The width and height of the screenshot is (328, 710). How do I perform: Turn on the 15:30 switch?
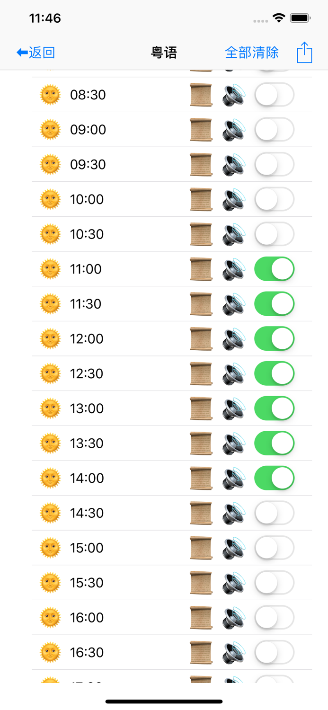(x=274, y=582)
